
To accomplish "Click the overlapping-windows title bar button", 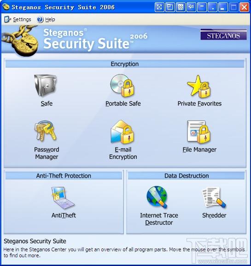I will point(170,7).
